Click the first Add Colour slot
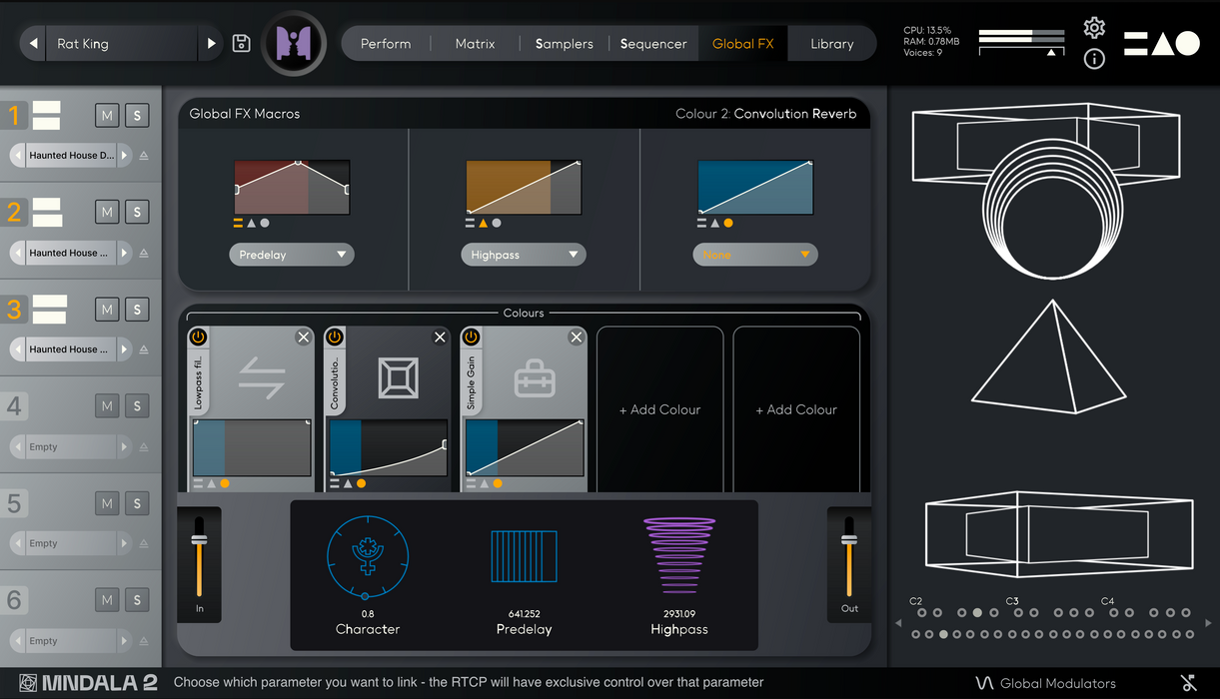This screenshot has height=699, width=1220. click(x=659, y=409)
